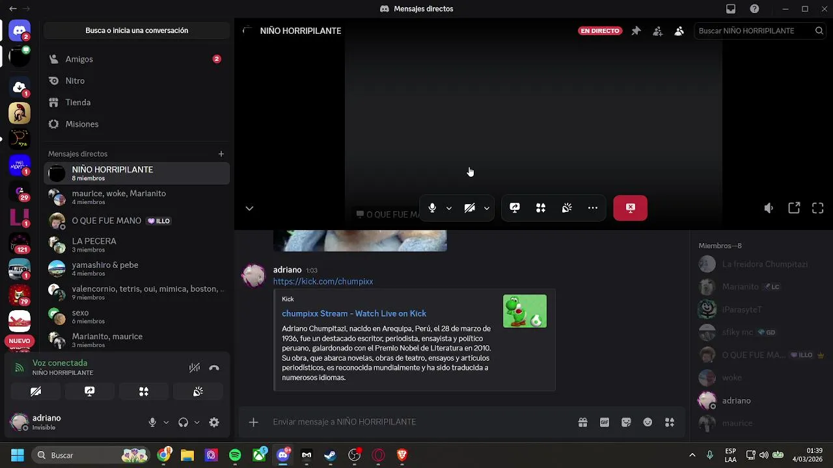The width and height of the screenshot is (833, 468).
Task: Open yamashiro & pebe group chat
Action: tap(137, 269)
